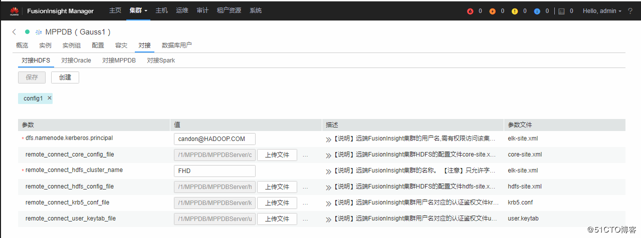This screenshot has height=238, width=641.
Task: Open the info (blue) alarm counter
Action: click(x=537, y=11)
